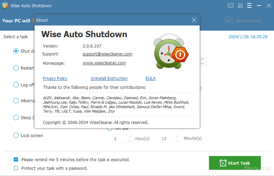
Task: Select the On idle radio button
Action: click(x=110, y=129)
